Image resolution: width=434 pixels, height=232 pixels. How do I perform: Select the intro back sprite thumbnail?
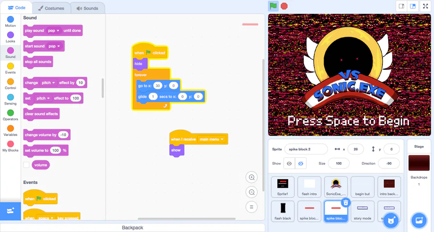pyautogui.click(x=389, y=187)
